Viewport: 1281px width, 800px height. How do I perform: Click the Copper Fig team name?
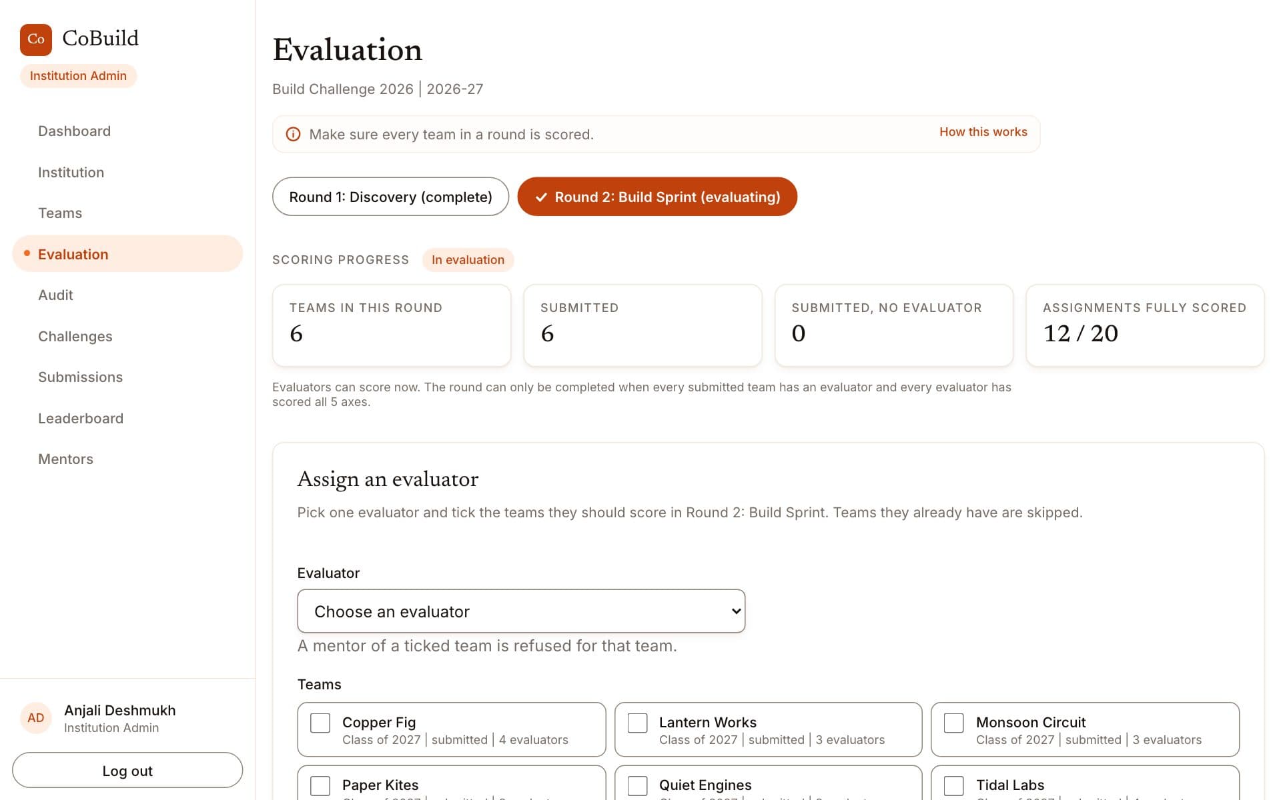point(379,723)
